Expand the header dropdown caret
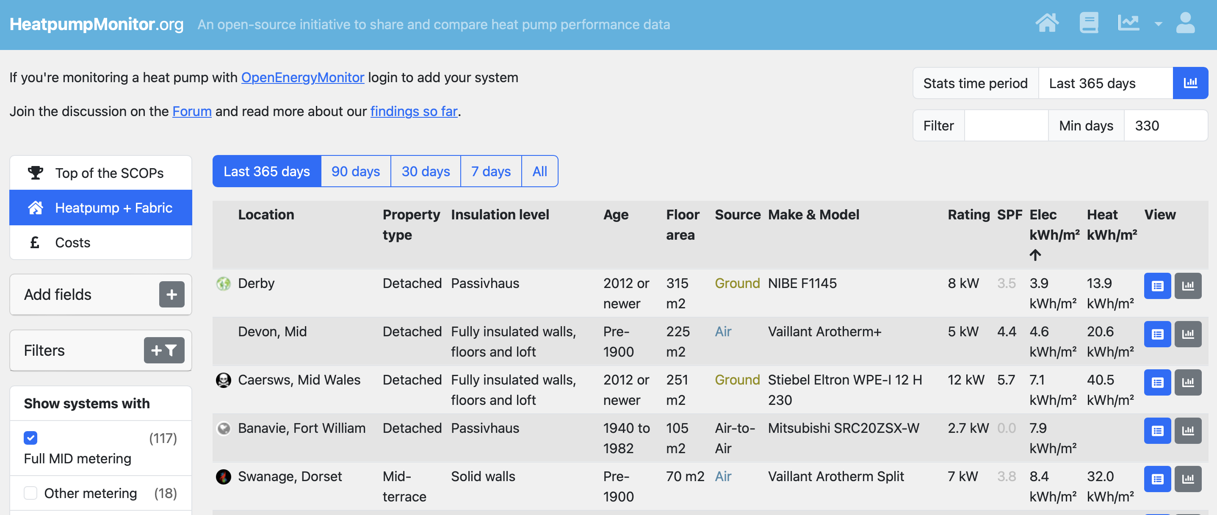Screen dimensions: 1217x515 click(x=1158, y=24)
